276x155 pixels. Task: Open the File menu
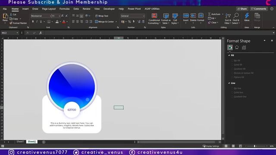(5, 9)
